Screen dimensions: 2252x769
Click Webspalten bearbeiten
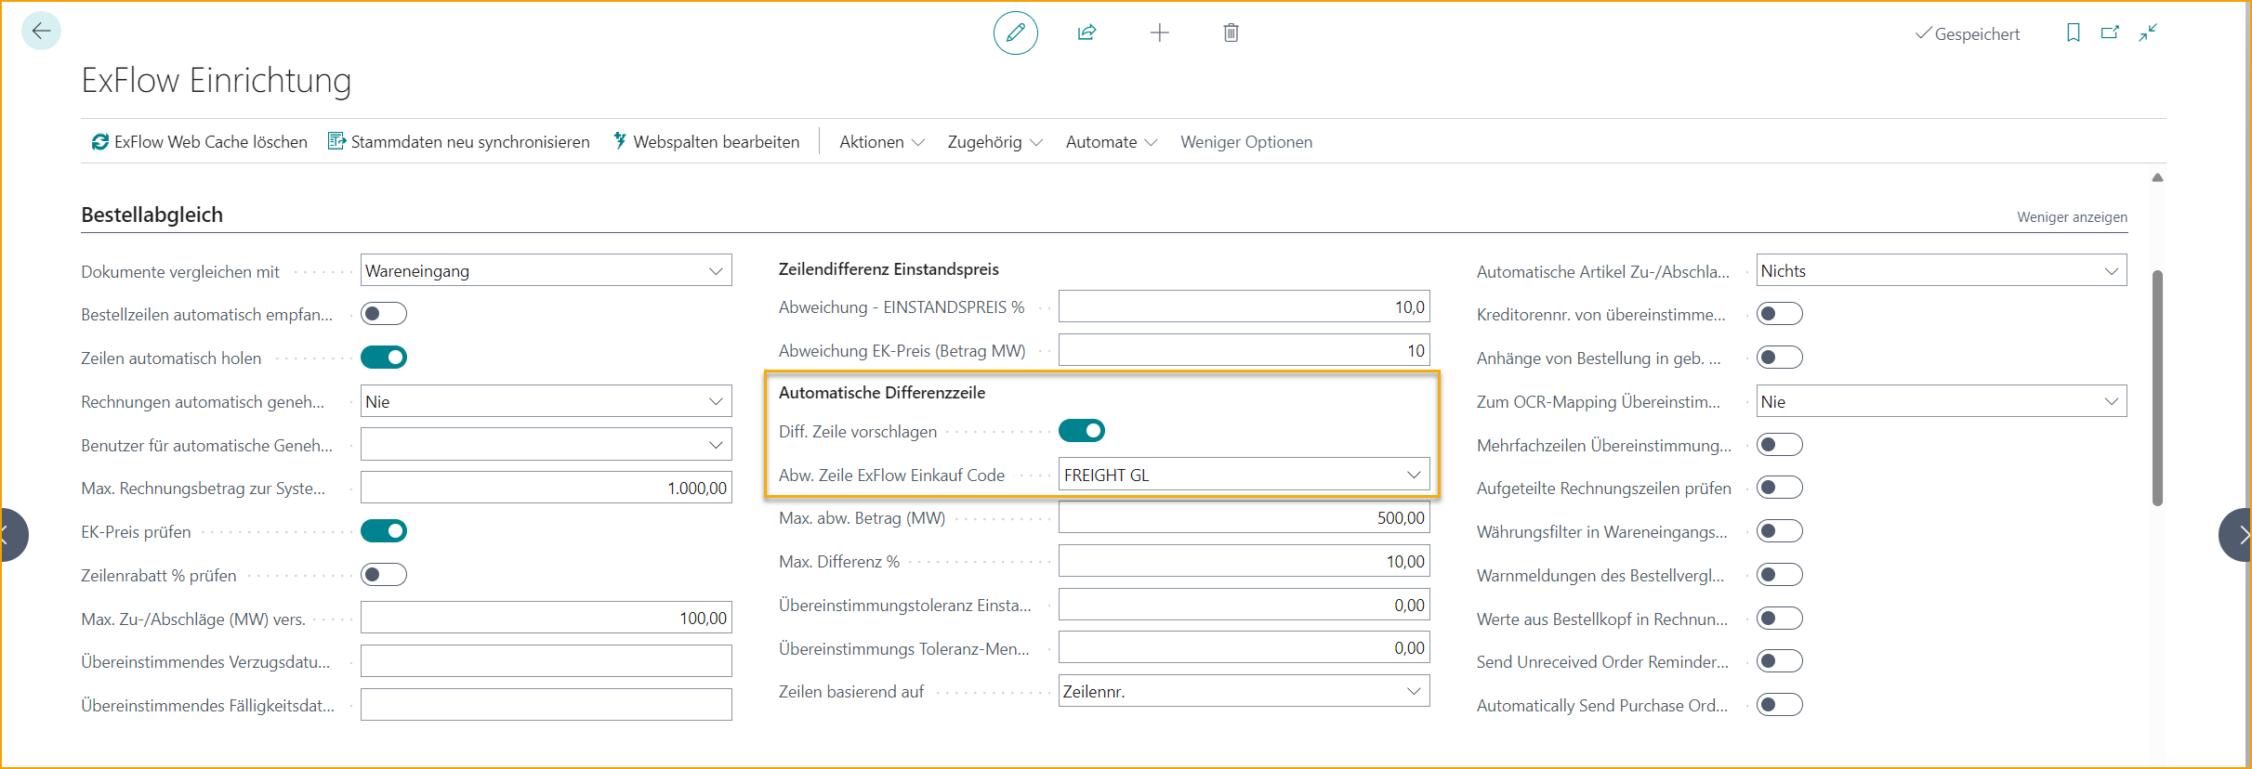[706, 142]
